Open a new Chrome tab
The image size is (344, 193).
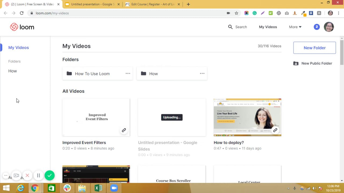188,4
